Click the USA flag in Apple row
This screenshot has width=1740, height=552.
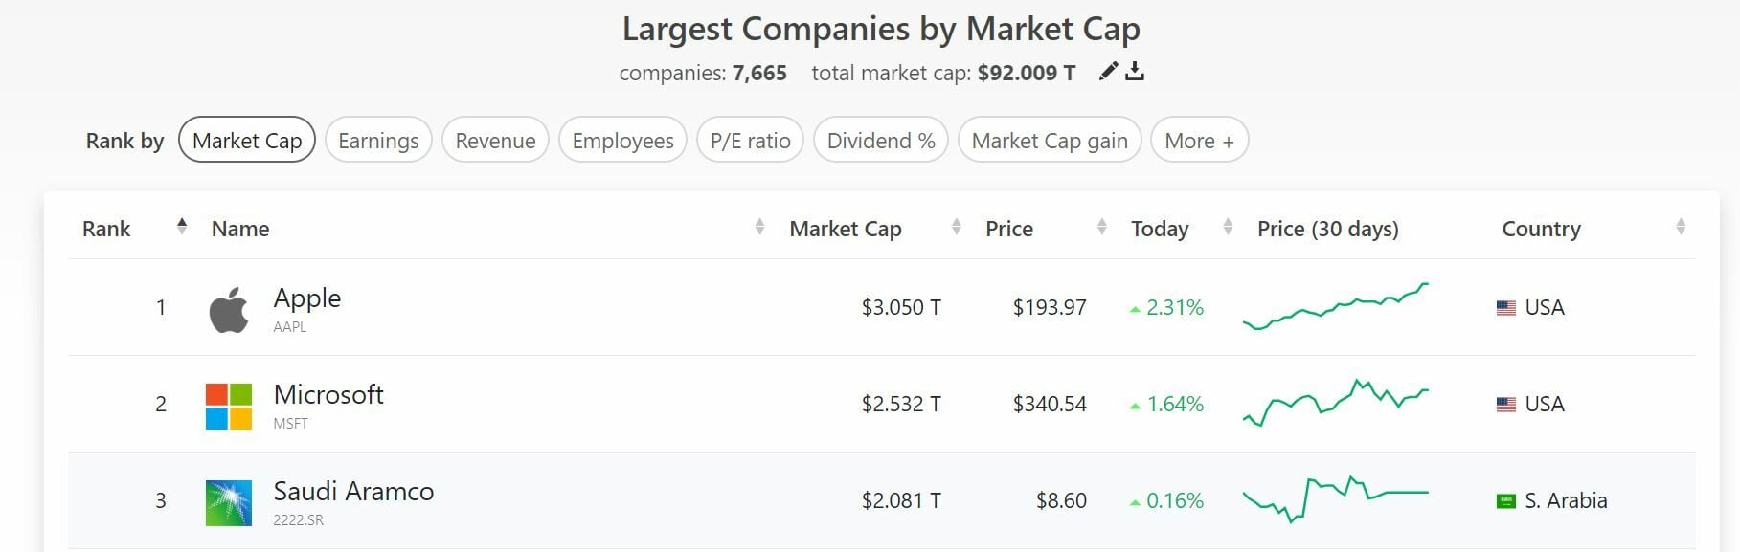click(1505, 308)
